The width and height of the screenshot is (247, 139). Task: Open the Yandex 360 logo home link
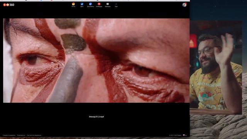pos(8,5)
